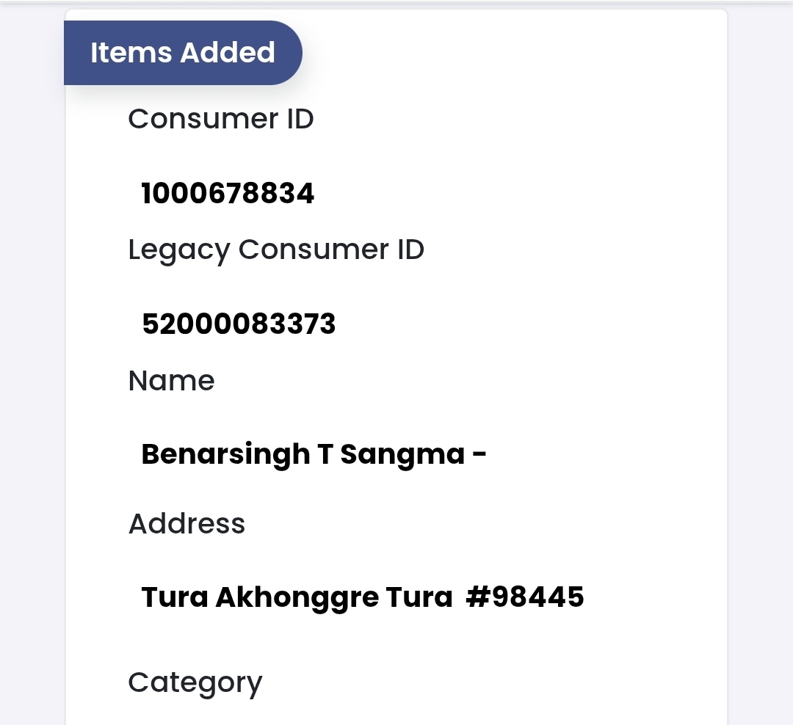Select the "Consumer ID" label under Items Added

220,119
